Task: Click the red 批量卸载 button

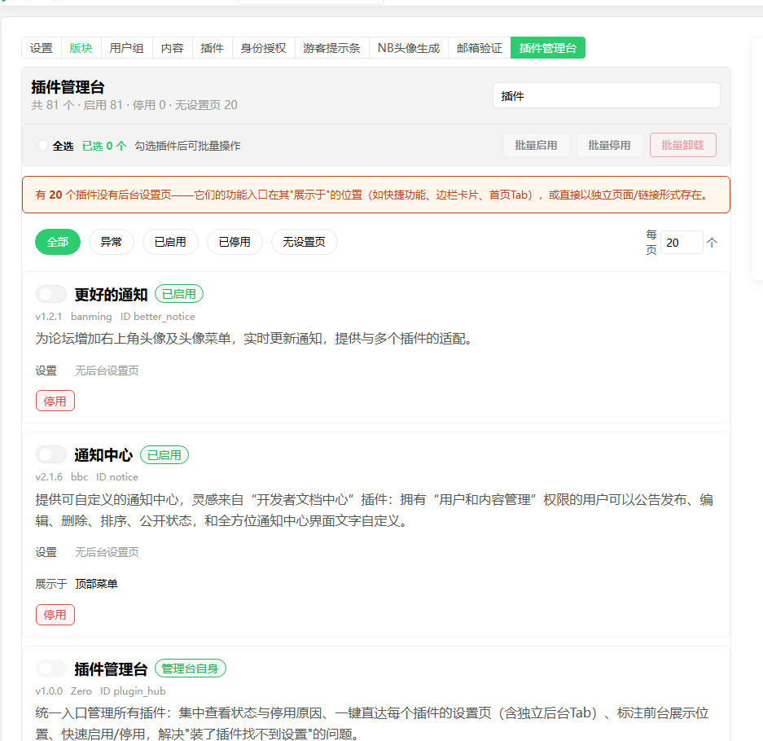Action: 682,145
